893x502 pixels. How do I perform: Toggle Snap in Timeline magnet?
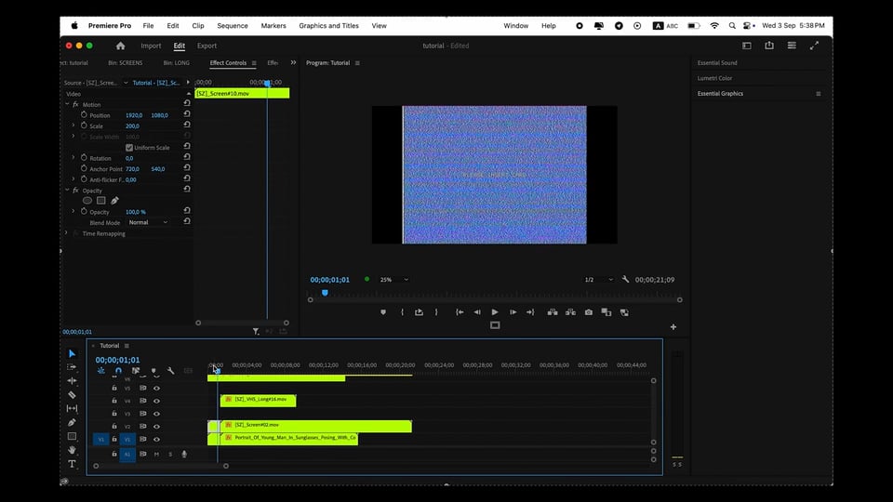click(x=118, y=371)
